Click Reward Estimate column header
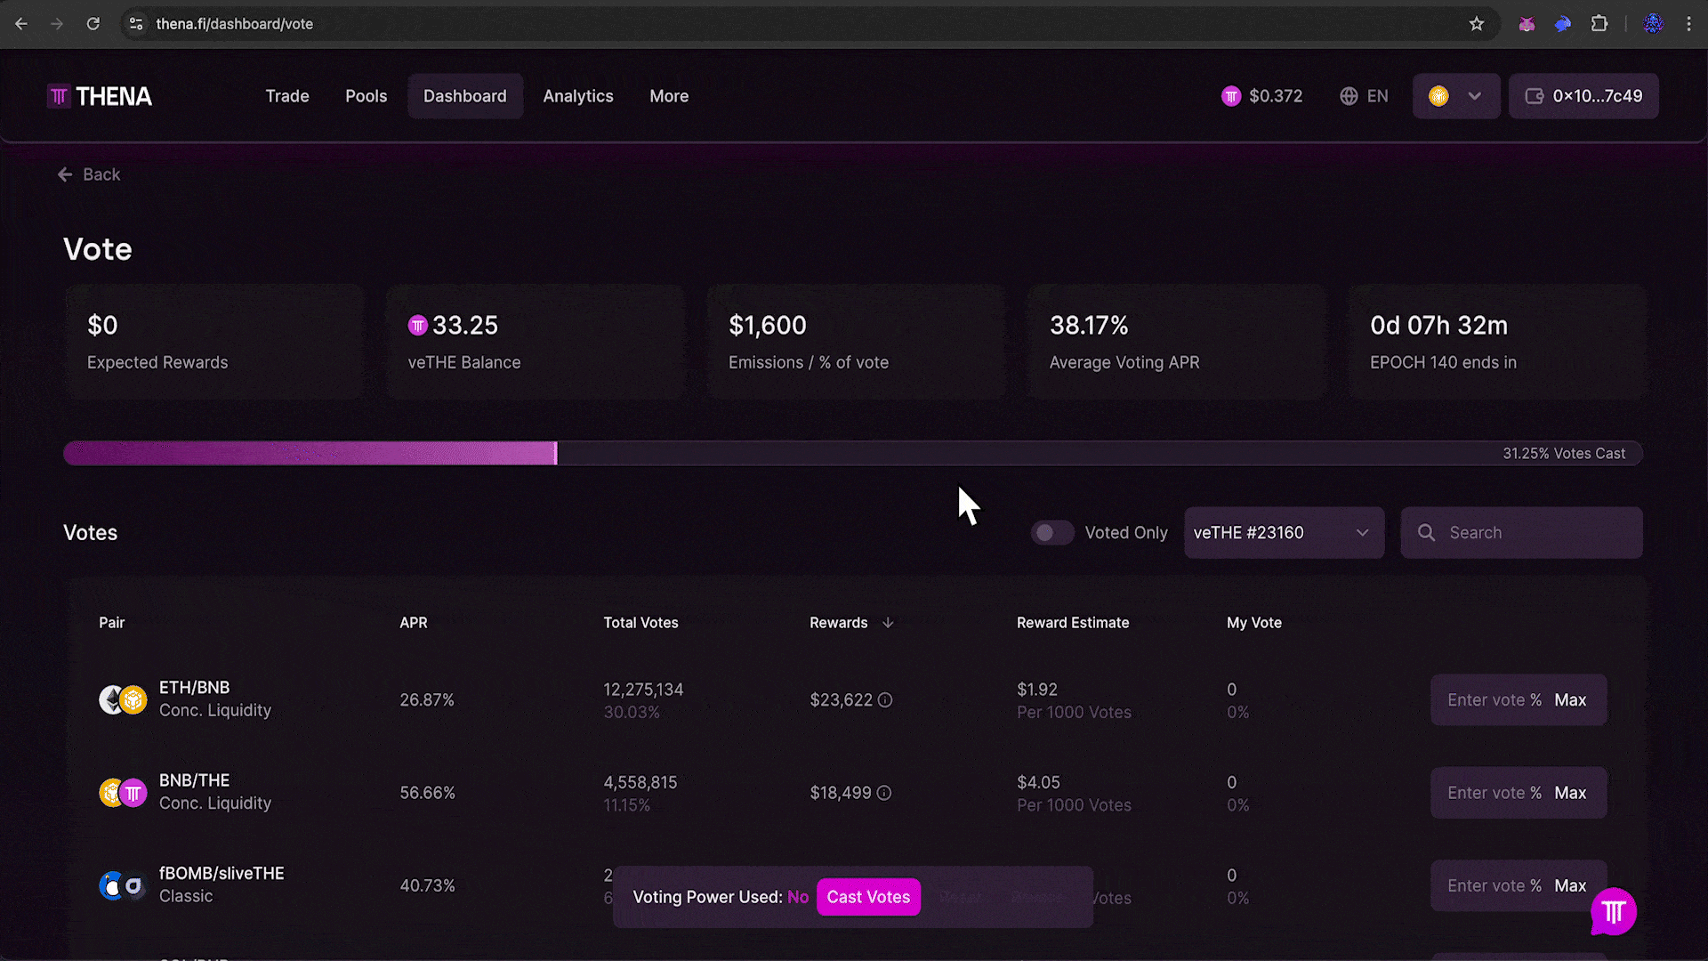The image size is (1708, 961). (1073, 623)
